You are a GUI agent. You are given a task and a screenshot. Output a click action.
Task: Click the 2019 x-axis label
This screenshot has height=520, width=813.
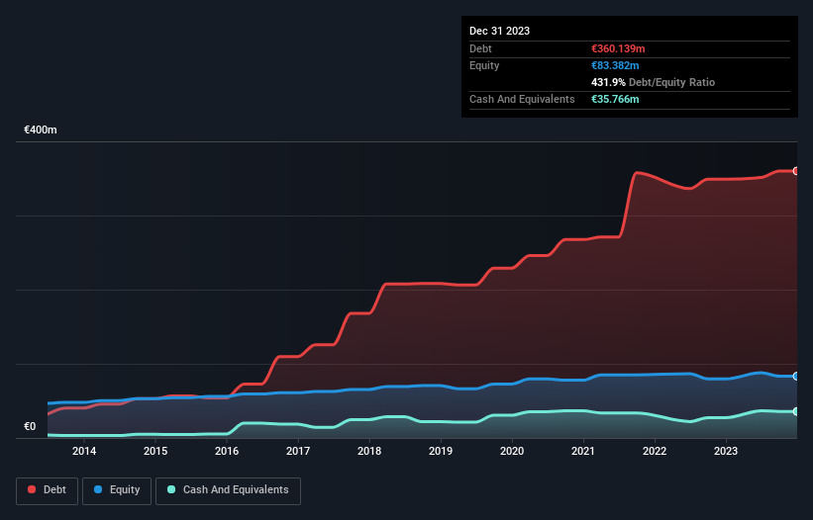(x=441, y=451)
